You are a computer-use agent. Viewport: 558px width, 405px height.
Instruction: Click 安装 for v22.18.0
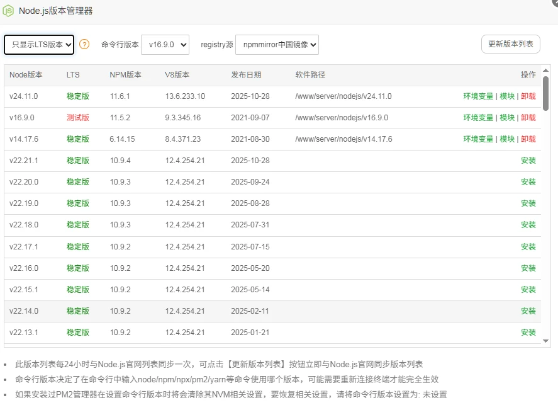pyautogui.click(x=528, y=225)
